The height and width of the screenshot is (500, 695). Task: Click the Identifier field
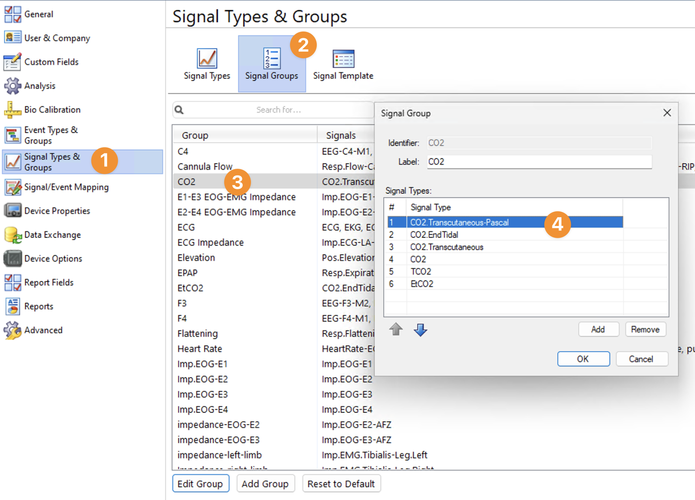click(539, 143)
